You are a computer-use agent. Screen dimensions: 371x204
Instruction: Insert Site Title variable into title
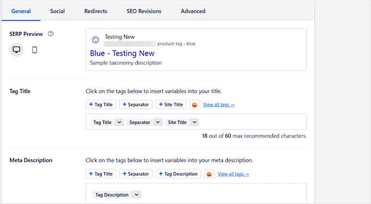(x=171, y=104)
